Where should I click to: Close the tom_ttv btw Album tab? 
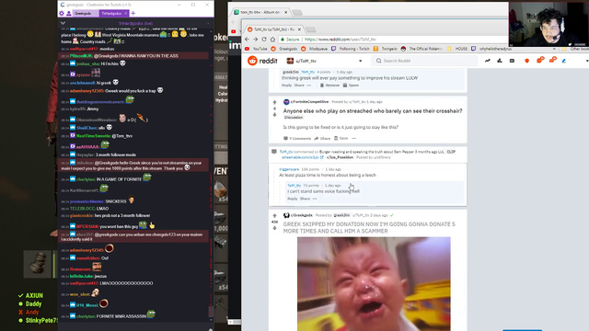point(286,12)
